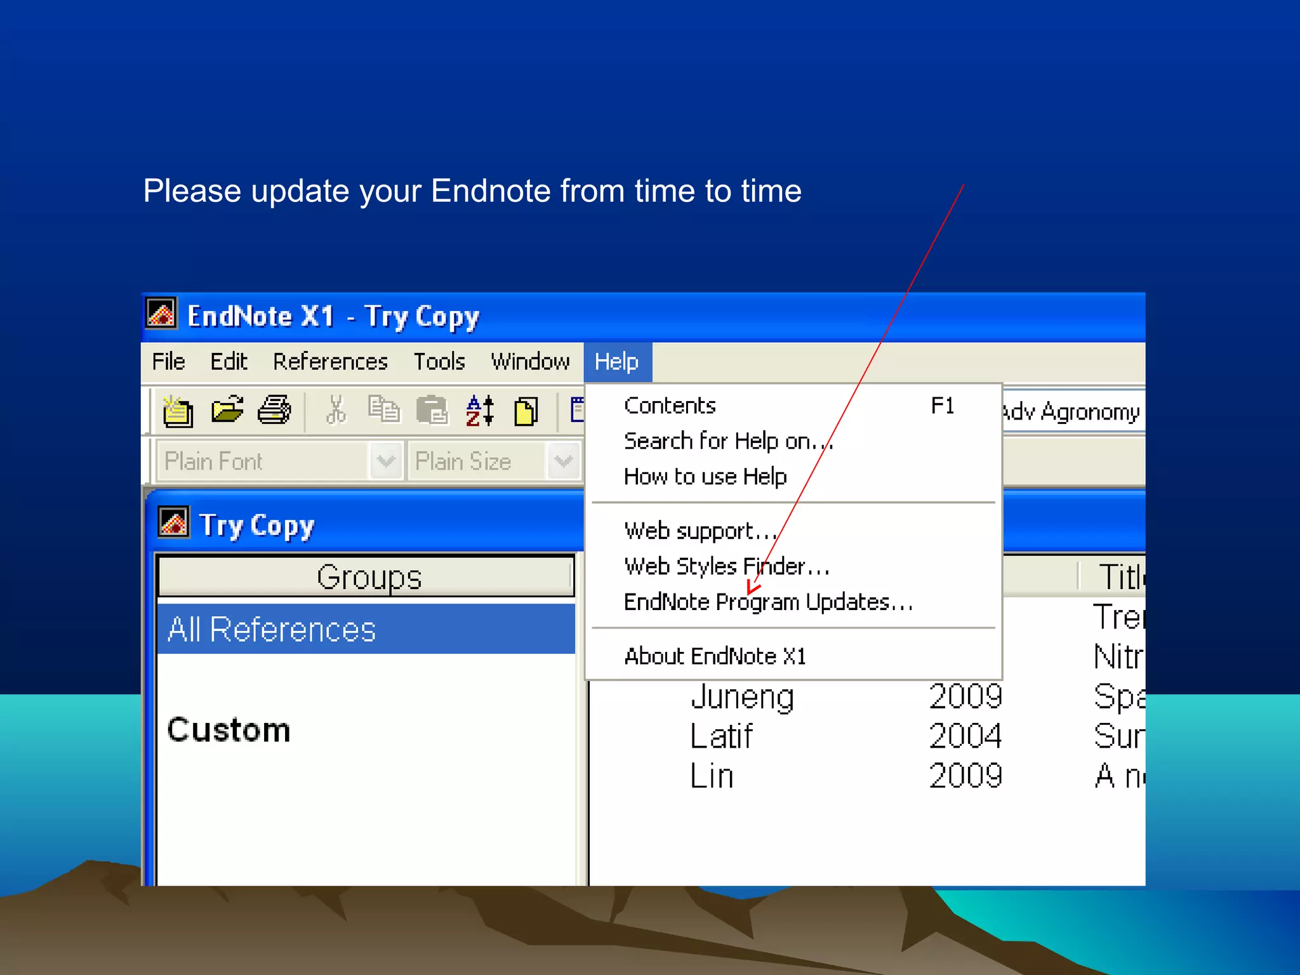Click year 2004 in Latif row
Screen dimensions: 1300x975
point(965,736)
